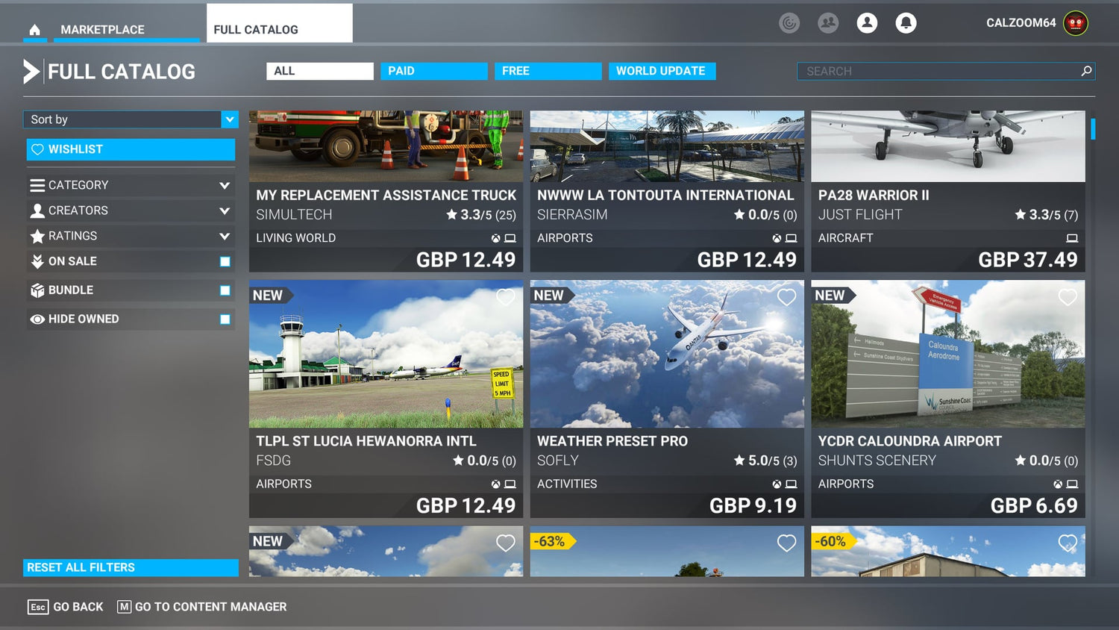Click inside the SEARCH input field
Viewport: 1119px width, 630px height.
click(x=932, y=71)
